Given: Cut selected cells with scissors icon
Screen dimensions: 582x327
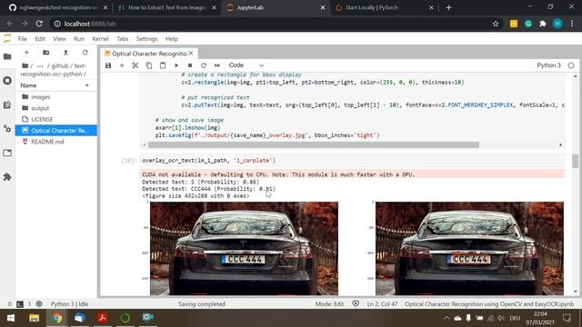Looking at the screenshot, I should 135,65.
